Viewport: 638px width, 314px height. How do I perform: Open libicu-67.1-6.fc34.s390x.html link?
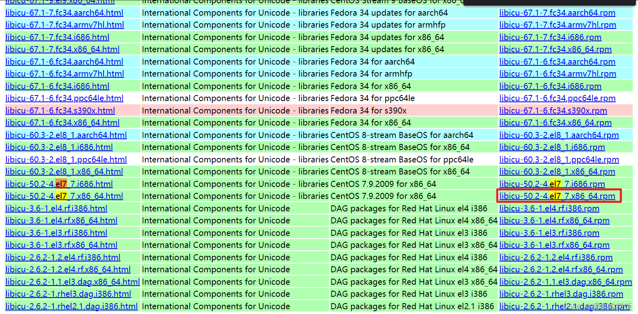[60, 111]
